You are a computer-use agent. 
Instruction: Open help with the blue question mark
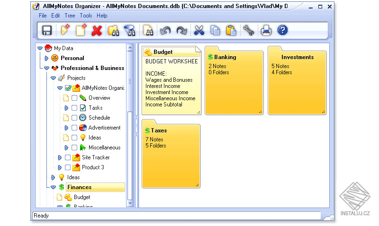pyautogui.click(x=282, y=30)
